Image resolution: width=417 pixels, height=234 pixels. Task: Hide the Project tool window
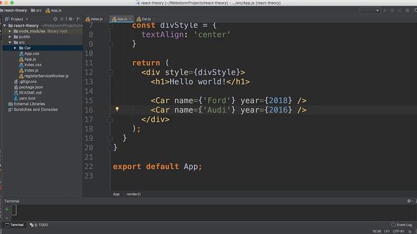click(78, 19)
